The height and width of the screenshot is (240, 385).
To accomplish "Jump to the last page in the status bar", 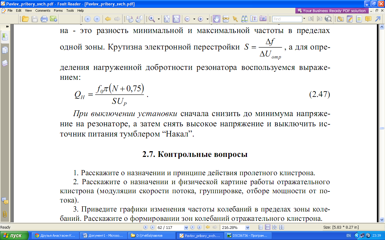I will click(x=199, y=227).
